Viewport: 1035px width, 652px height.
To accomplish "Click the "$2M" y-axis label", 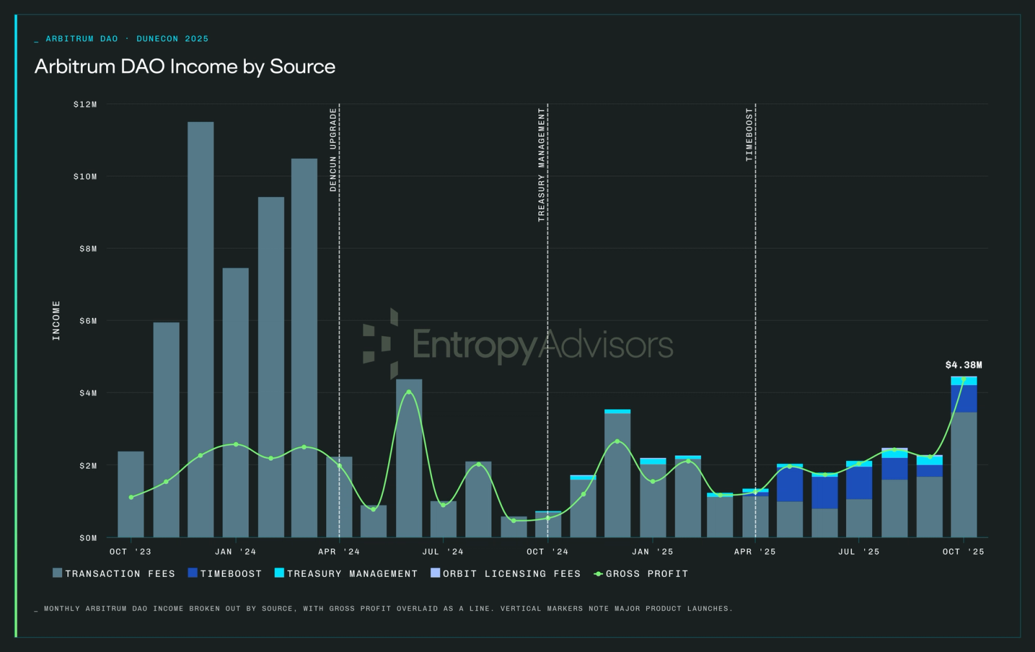I will [x=88, y=466].
